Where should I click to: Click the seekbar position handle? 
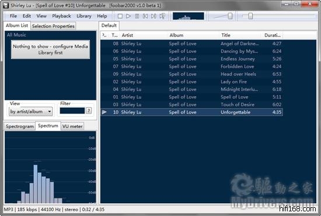[x=250, y=16]
